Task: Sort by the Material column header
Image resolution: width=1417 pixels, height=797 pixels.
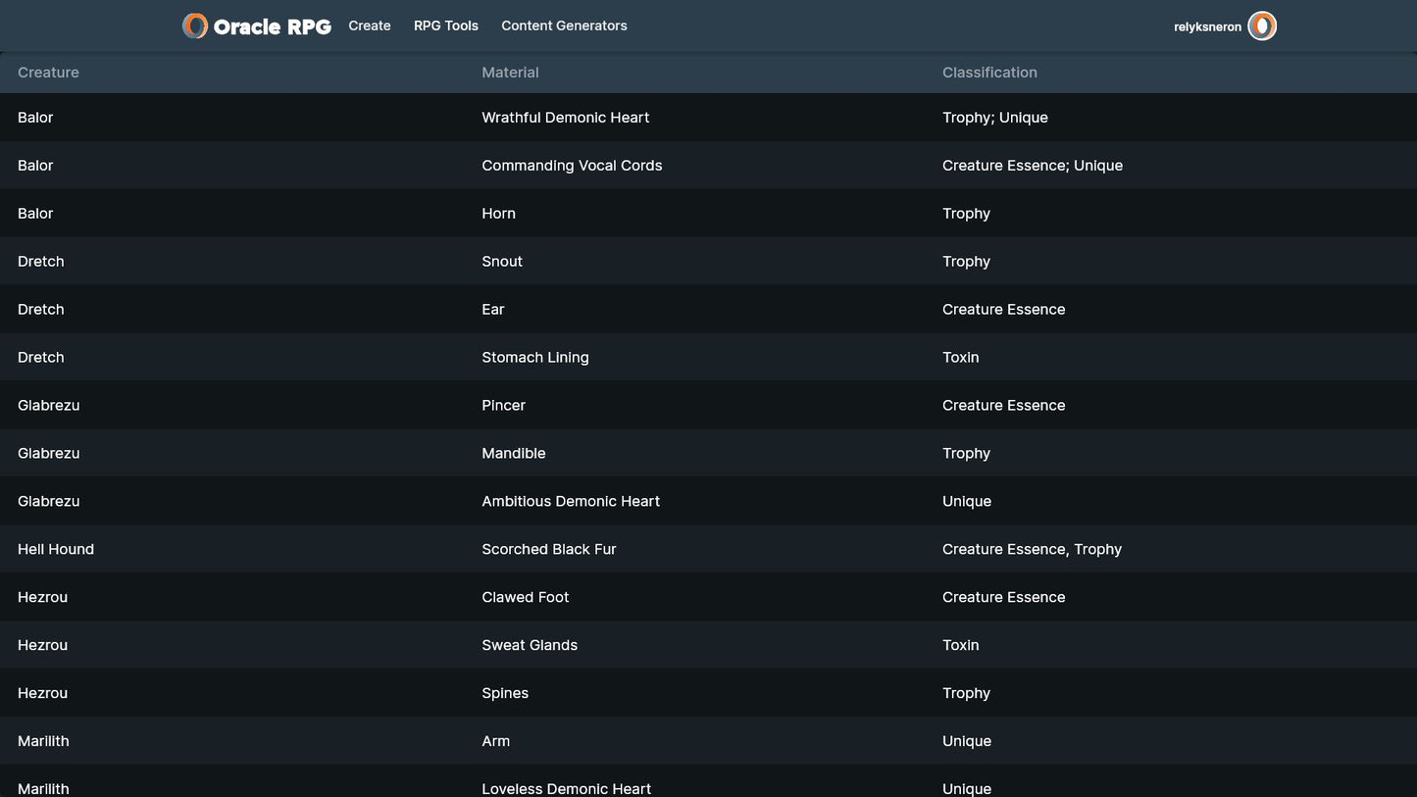Action: tap(510, 73)
